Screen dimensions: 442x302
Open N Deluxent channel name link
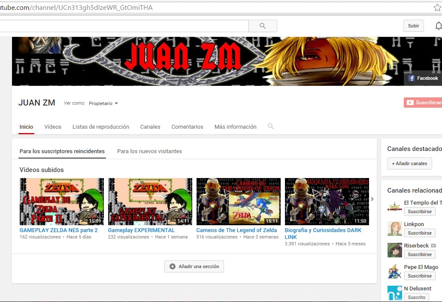click(418, 288)
